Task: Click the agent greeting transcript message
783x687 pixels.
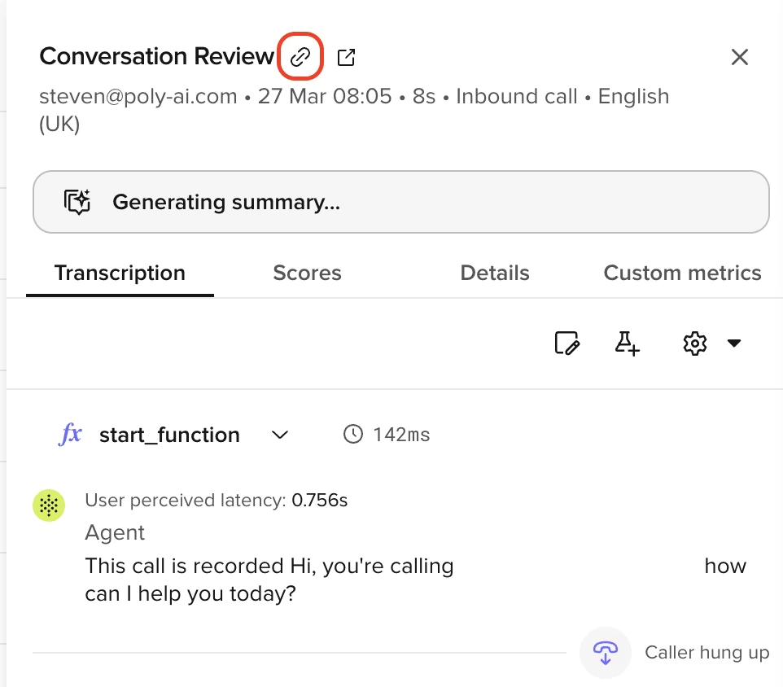Action: pos(415,580)
